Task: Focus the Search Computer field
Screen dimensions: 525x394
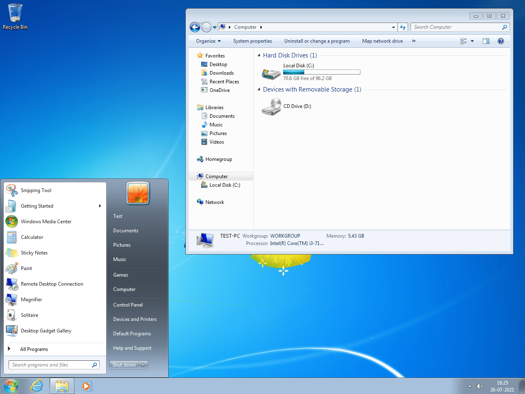Action: (460, 27)
